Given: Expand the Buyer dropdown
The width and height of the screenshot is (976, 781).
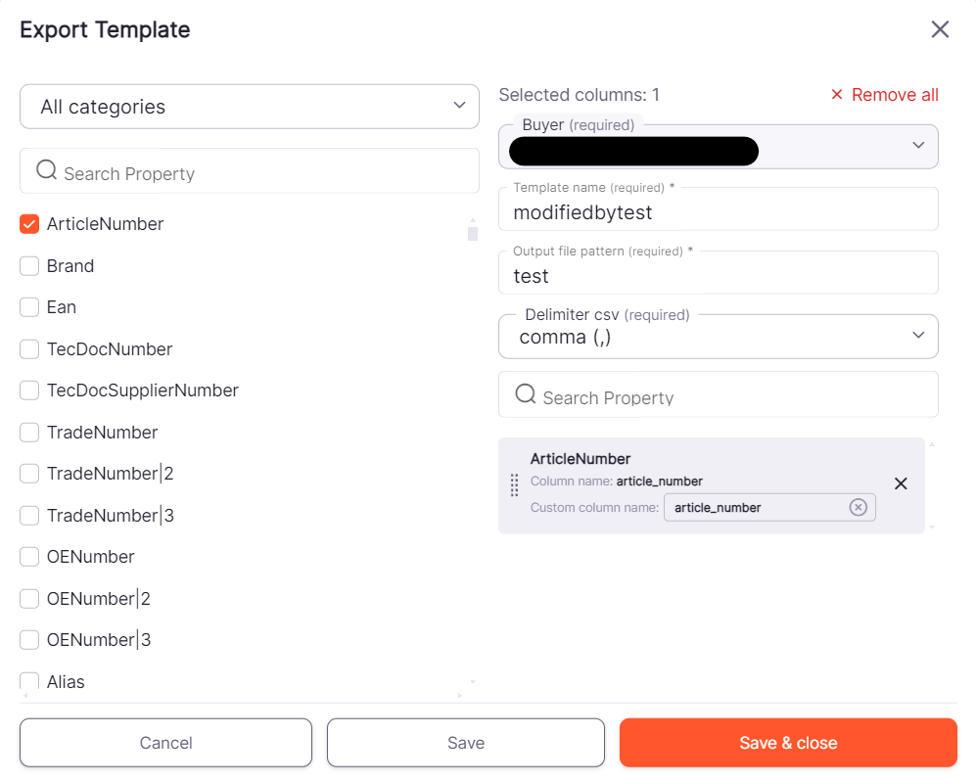Looking at the screenshot, I should click(718, 148).
